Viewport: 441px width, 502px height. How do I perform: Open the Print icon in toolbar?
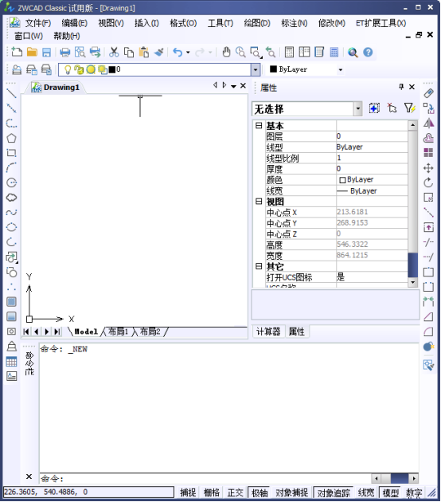(x=65, y=52)
